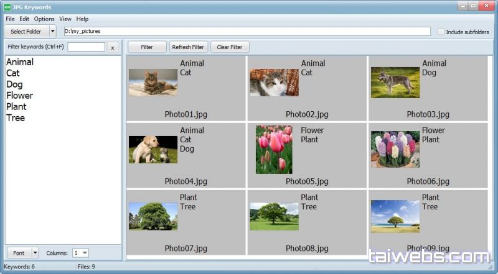
Task: Select the Photo01.jpg cat thumbnail
Action: coord(153,82)
